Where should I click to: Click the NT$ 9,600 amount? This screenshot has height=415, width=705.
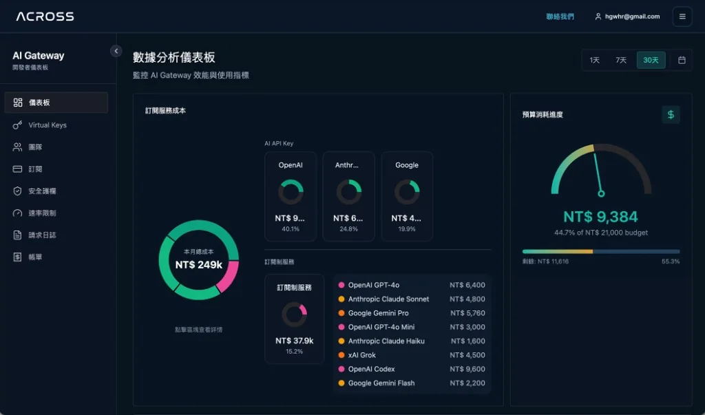pos(467,369)
